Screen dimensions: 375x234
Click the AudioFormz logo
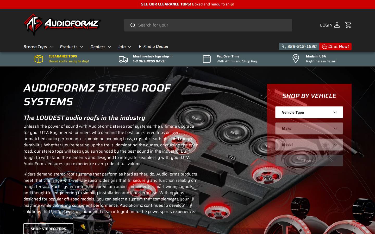click(62, 25)
